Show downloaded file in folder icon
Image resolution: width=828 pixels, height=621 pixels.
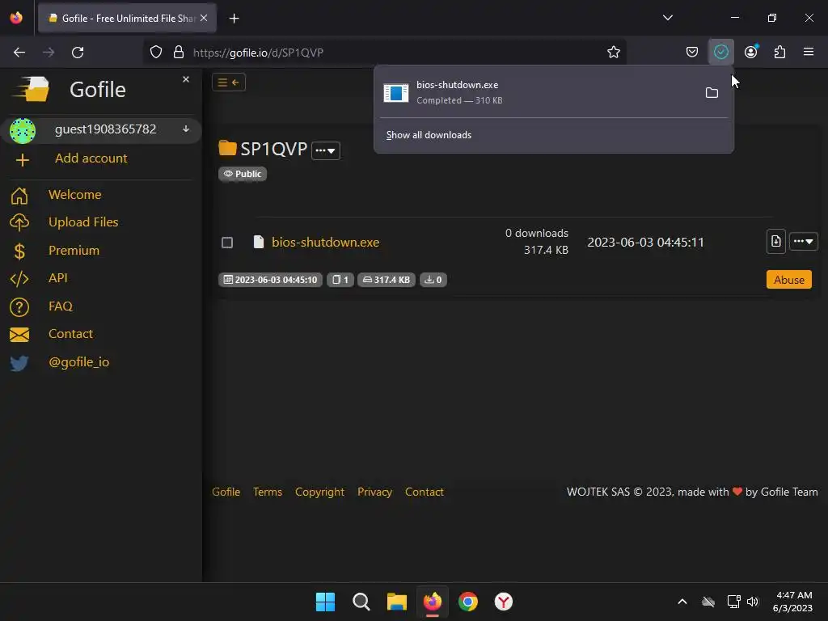[x=712, y=93]
